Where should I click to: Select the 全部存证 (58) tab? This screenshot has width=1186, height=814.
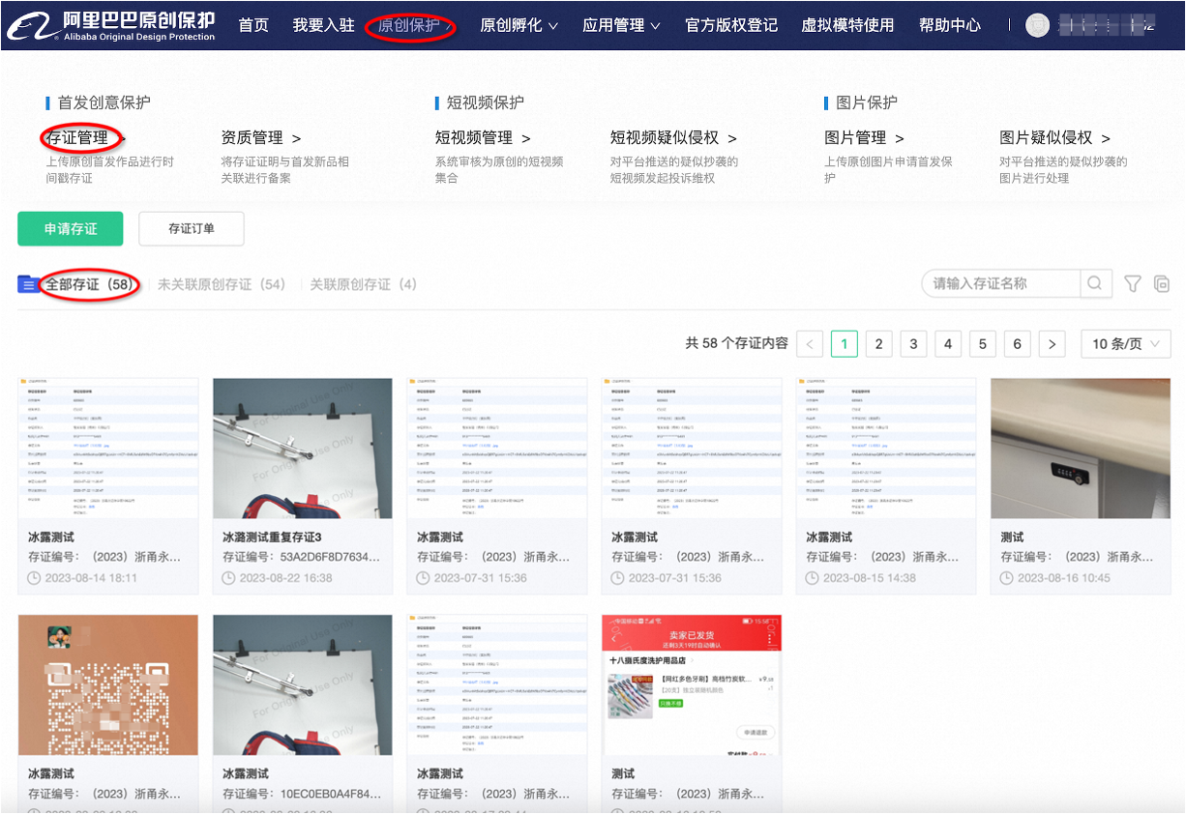tap(89, 284)
